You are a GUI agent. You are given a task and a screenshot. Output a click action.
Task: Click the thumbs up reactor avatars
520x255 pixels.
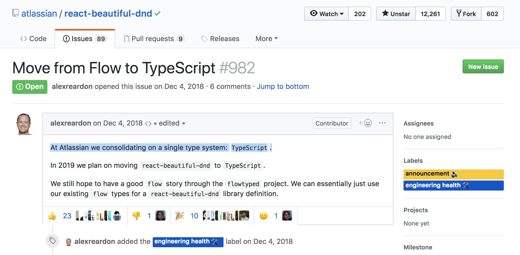click(98, 216)
